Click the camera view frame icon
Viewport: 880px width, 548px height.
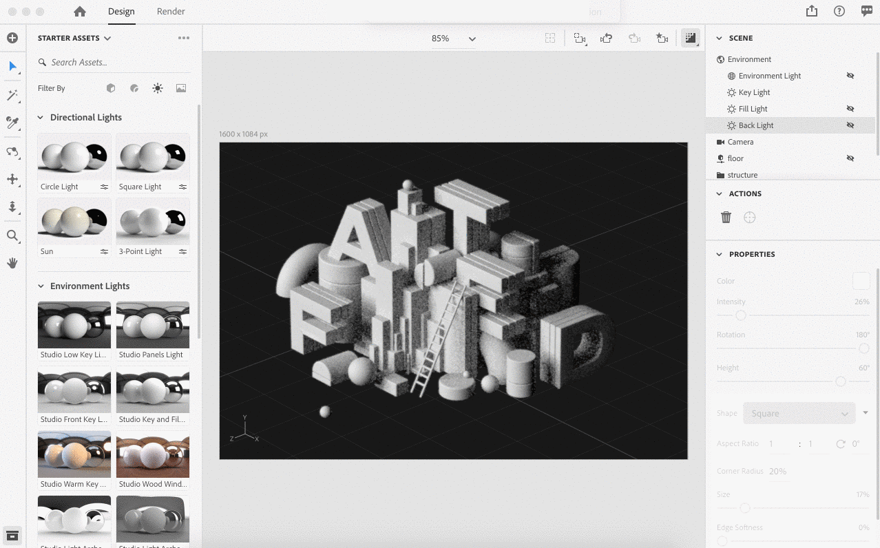(x=580, y=39)
